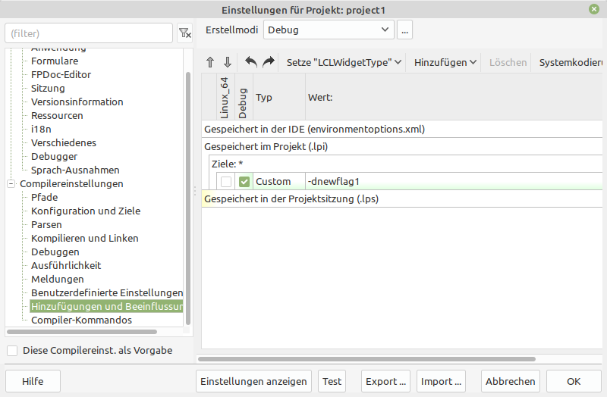607x397 pixels.
Task: Toggle Linux_64 checkbox for Custom row
Action: point(226,182)
